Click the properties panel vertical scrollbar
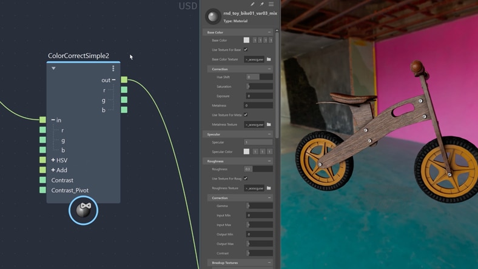Image resolution: width=478 pixels, height=269 pixels. point(277,84)
